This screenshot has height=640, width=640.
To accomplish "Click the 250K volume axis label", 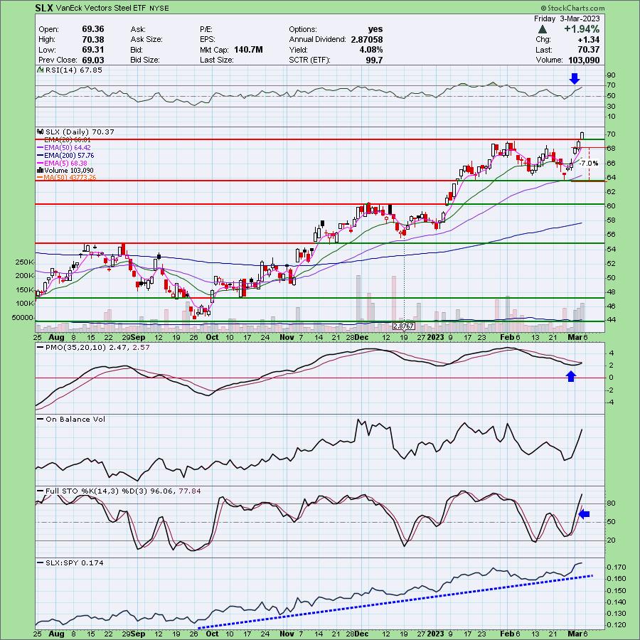I will point(24,262).
